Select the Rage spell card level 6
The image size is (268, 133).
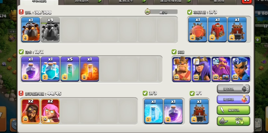point(31,69)
